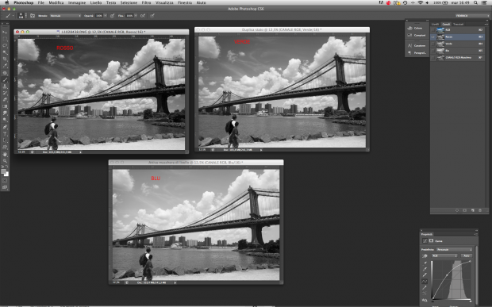Open the Filtro menu

click(x=146, y=2)
